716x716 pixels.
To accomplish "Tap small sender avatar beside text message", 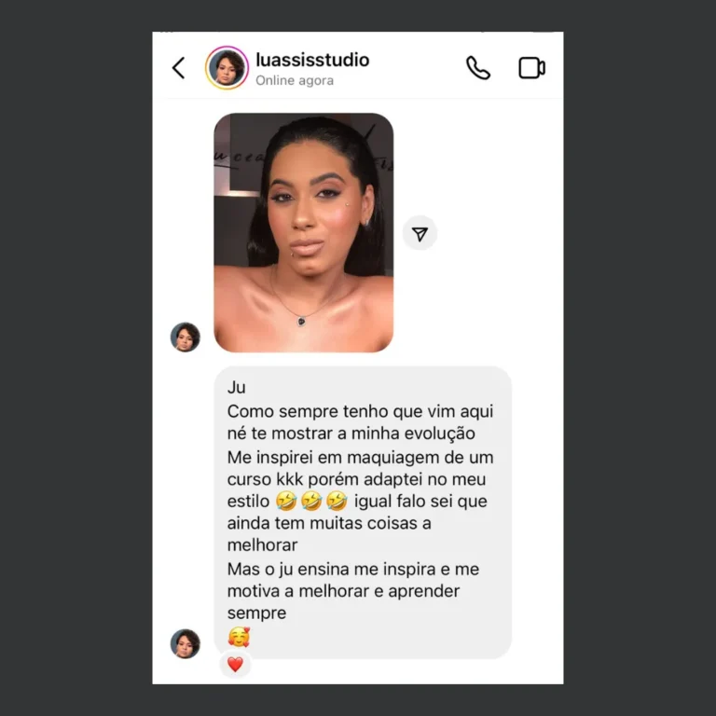I will coord(185,643).
